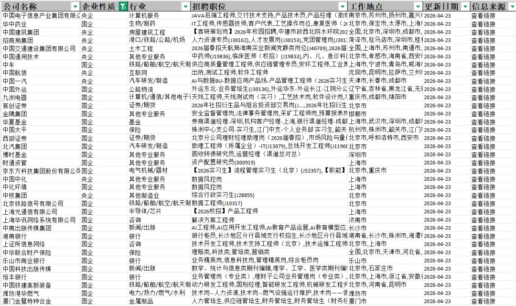This screenshot has height=306, width=516.
Task: Select the 中车 company cell
Action: pos(41,65)
